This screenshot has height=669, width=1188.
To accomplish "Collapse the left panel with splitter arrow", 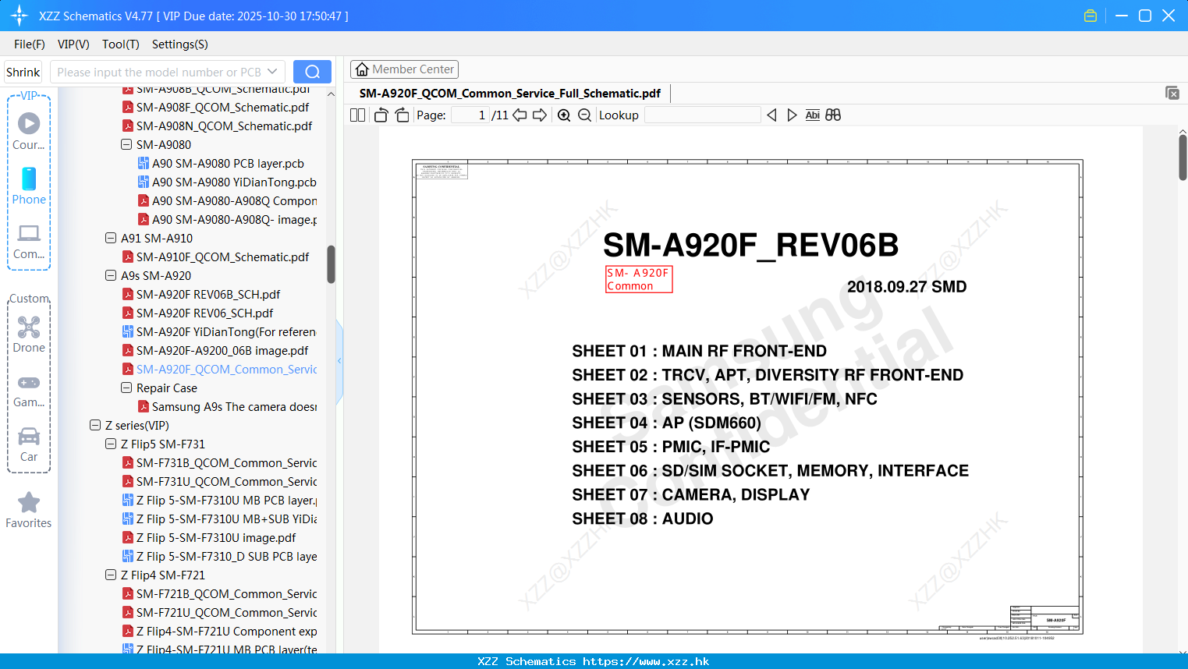I will pos(339,361).
